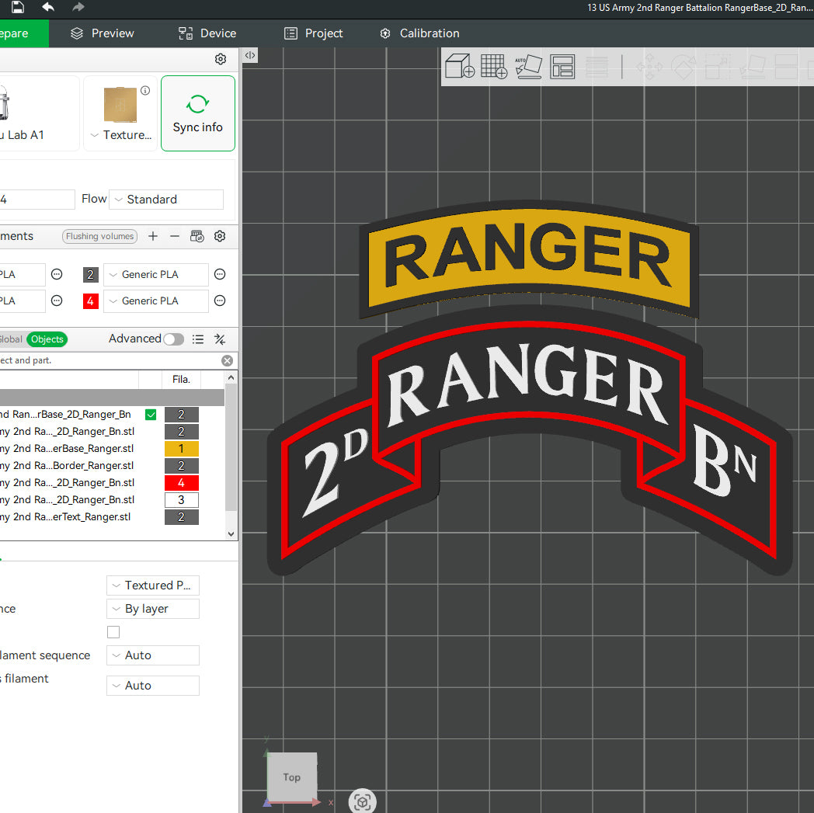Open the Generic PLA dropdown for filament 4

click(x=155, y=301)
